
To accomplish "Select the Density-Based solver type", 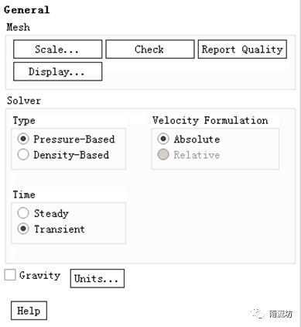I will pyautogui.click(x=23, y=155).
